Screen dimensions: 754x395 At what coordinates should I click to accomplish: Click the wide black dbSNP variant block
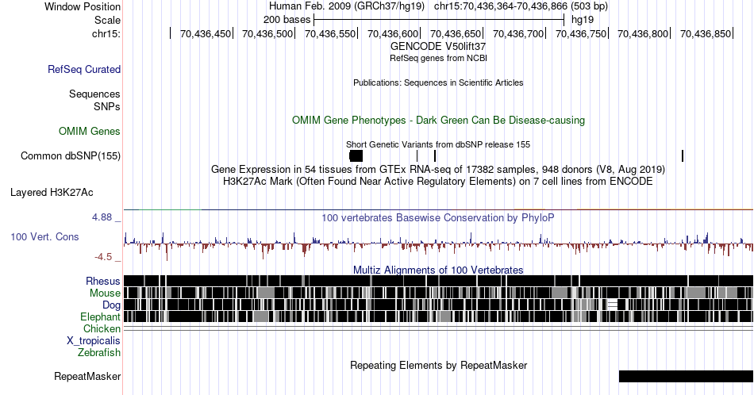click(x=356, y=155)
